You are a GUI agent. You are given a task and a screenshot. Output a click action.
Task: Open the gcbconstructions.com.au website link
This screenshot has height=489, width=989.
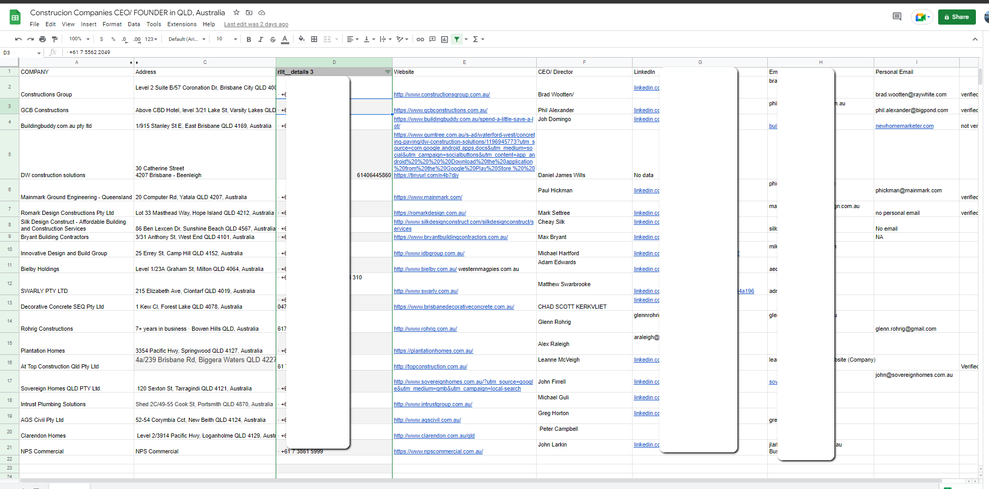440,111
